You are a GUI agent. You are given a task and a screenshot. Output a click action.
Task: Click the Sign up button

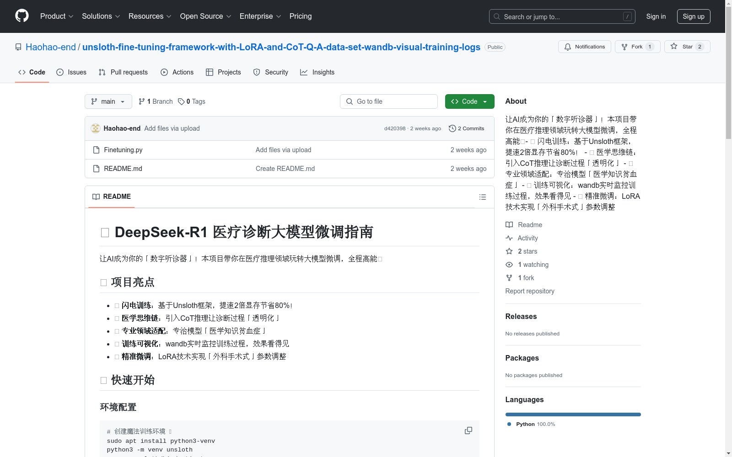coord(694,16)
